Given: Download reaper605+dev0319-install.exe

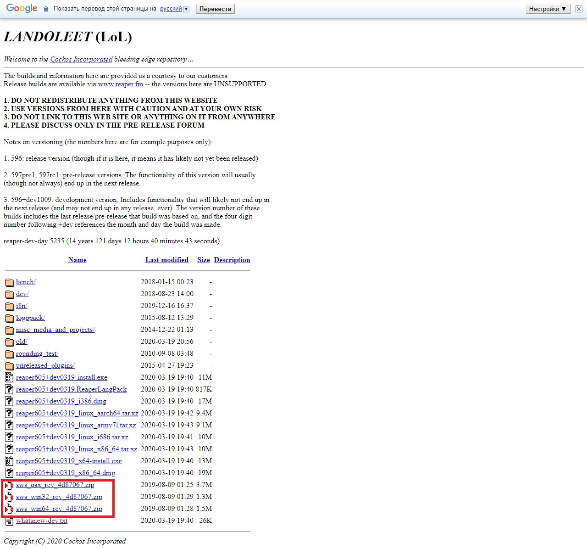Looking at the screenshot, I should (x=61, y=377).
